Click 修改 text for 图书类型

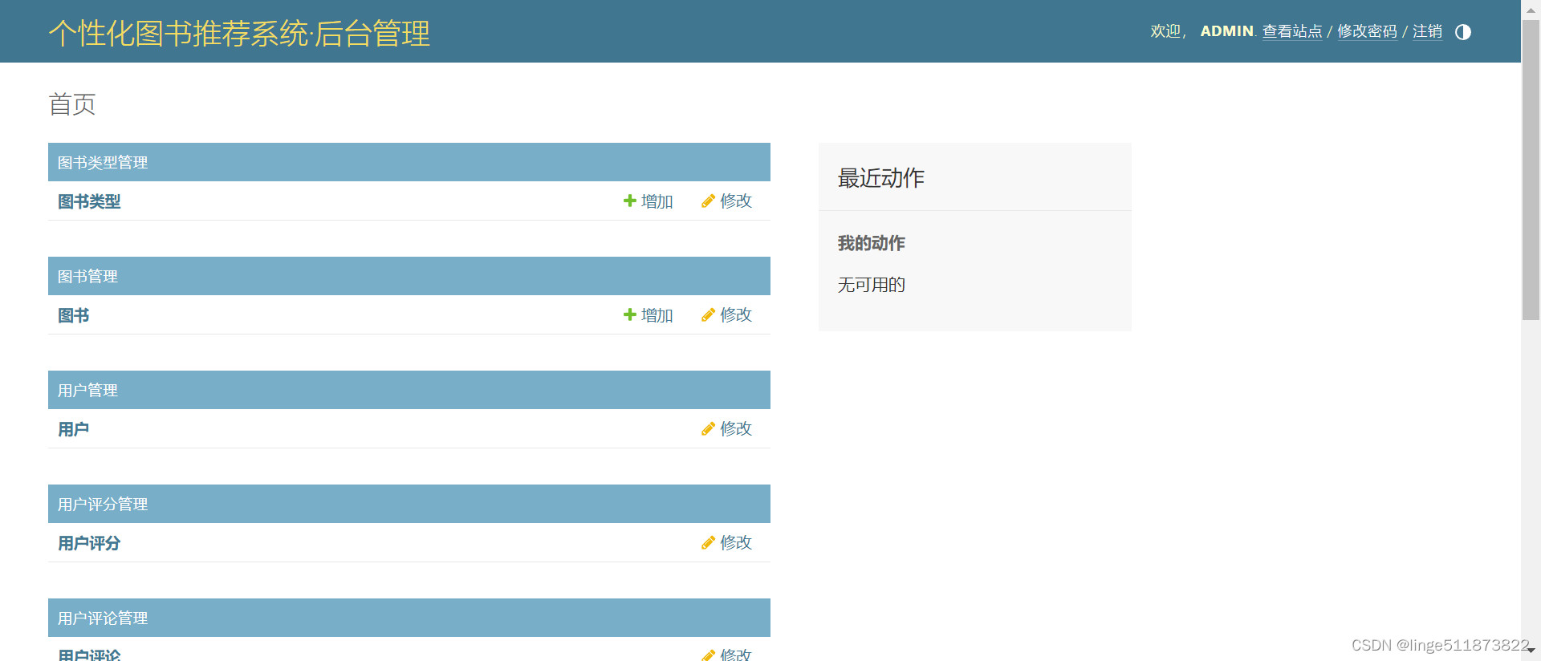(x=736, y=201)
